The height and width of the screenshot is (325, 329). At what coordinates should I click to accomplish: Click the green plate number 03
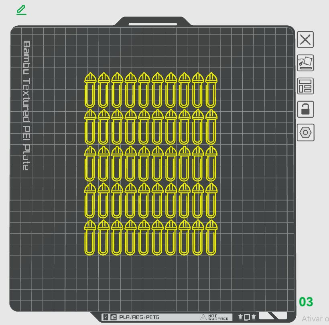click(x=306, y=302)
